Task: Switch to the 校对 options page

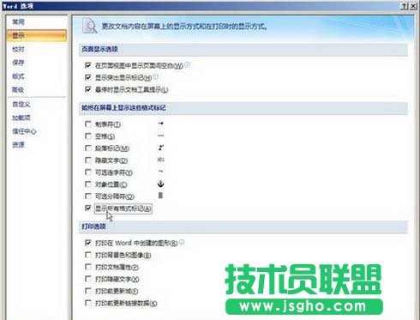Action: click(19, 49)
